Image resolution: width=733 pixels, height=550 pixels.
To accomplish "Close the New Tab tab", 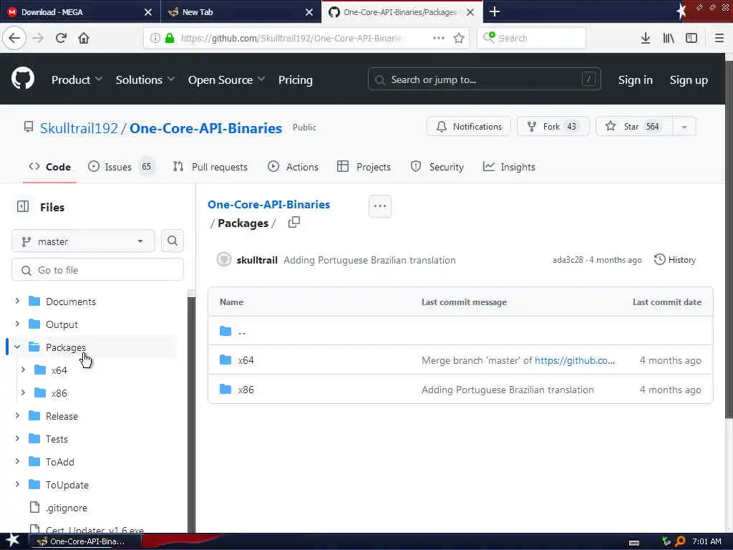I will coord(309,12).
